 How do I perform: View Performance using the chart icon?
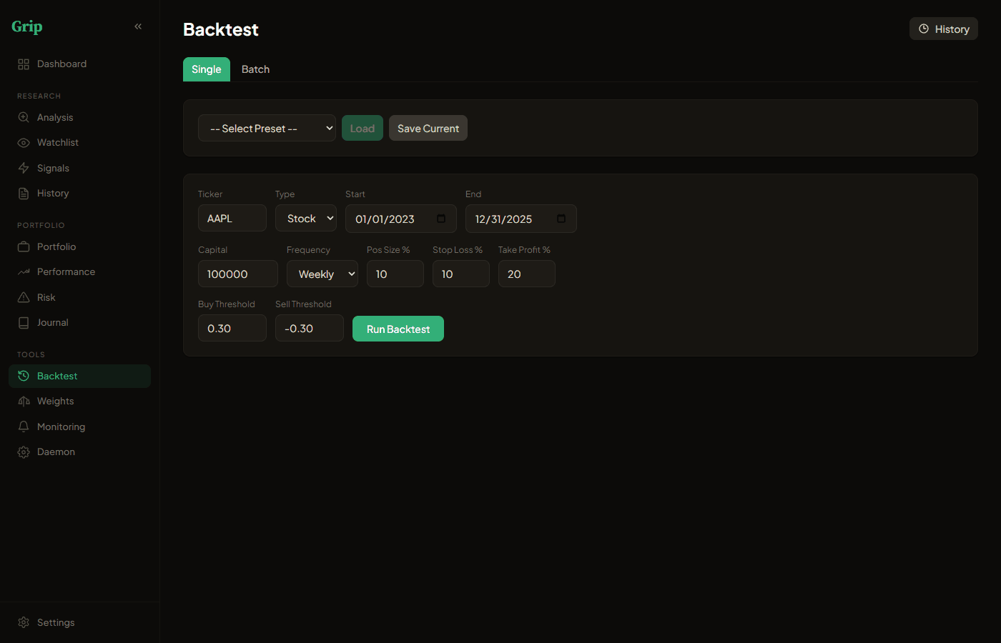click(23, 271)
